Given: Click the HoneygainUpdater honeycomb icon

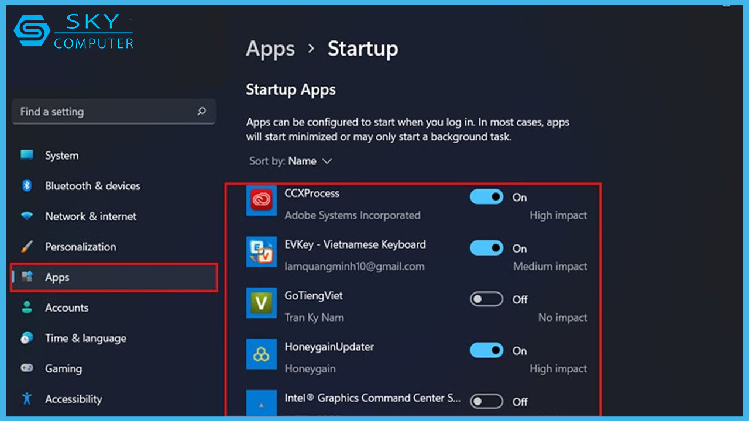Looking at the screenshot, I should pos(261,354).
